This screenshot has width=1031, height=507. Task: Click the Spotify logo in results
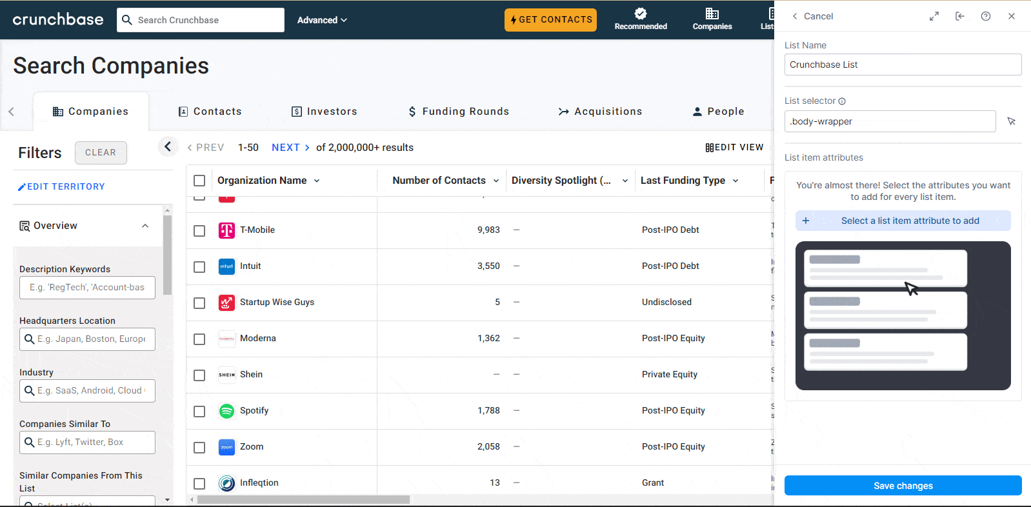click(226, 411)
